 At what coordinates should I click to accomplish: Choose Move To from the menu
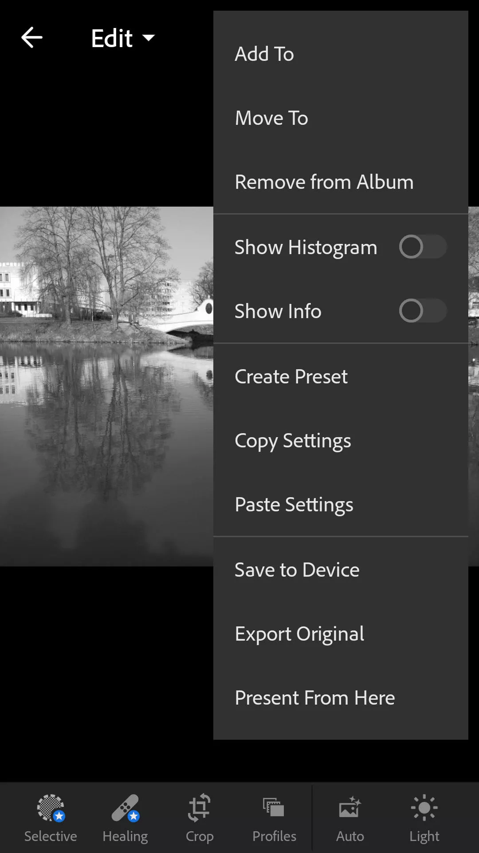pyautogui.click(x=341, y=118)
